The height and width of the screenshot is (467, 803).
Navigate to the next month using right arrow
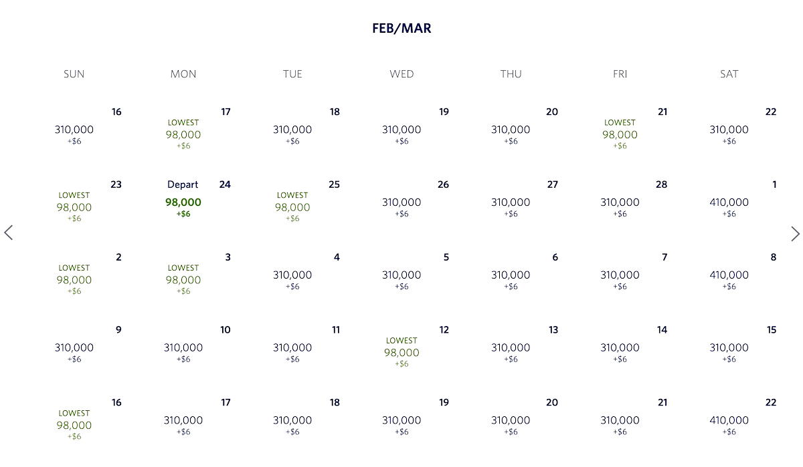[795, 234]
